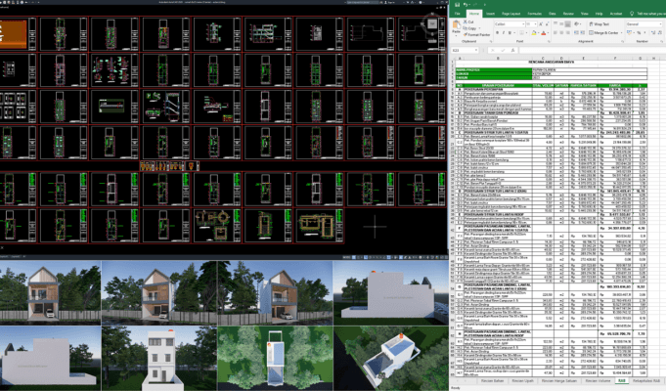
Task: Click the Undo arrow in Excel's title bar
Action: click(466, 5)
